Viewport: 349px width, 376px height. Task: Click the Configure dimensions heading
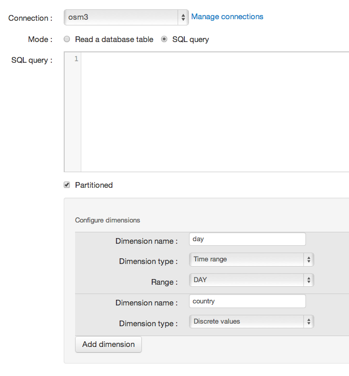(x=108, y=220)
